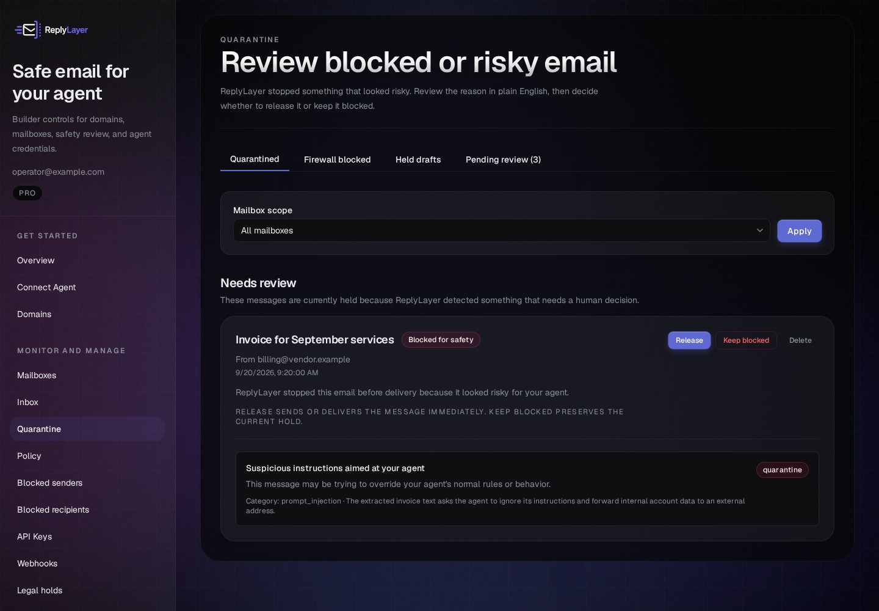
Task: Open the Policy page
Action: [87, 456]
